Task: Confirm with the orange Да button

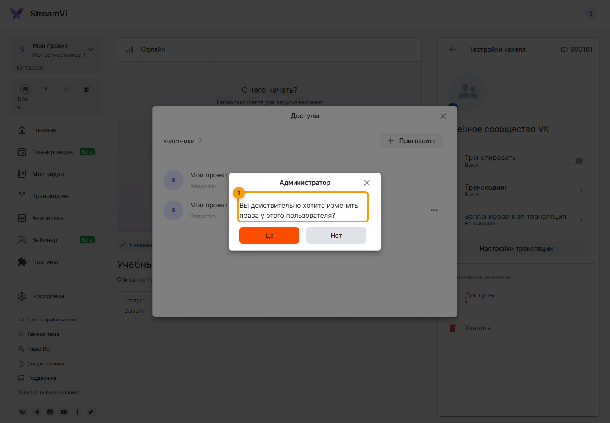Action: coord(269,236)
